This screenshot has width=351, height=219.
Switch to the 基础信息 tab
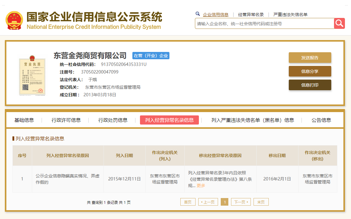(24, 120)
